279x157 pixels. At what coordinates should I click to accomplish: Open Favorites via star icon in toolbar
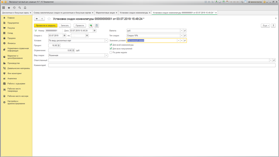pyautogui.click(x=9, y=8)
